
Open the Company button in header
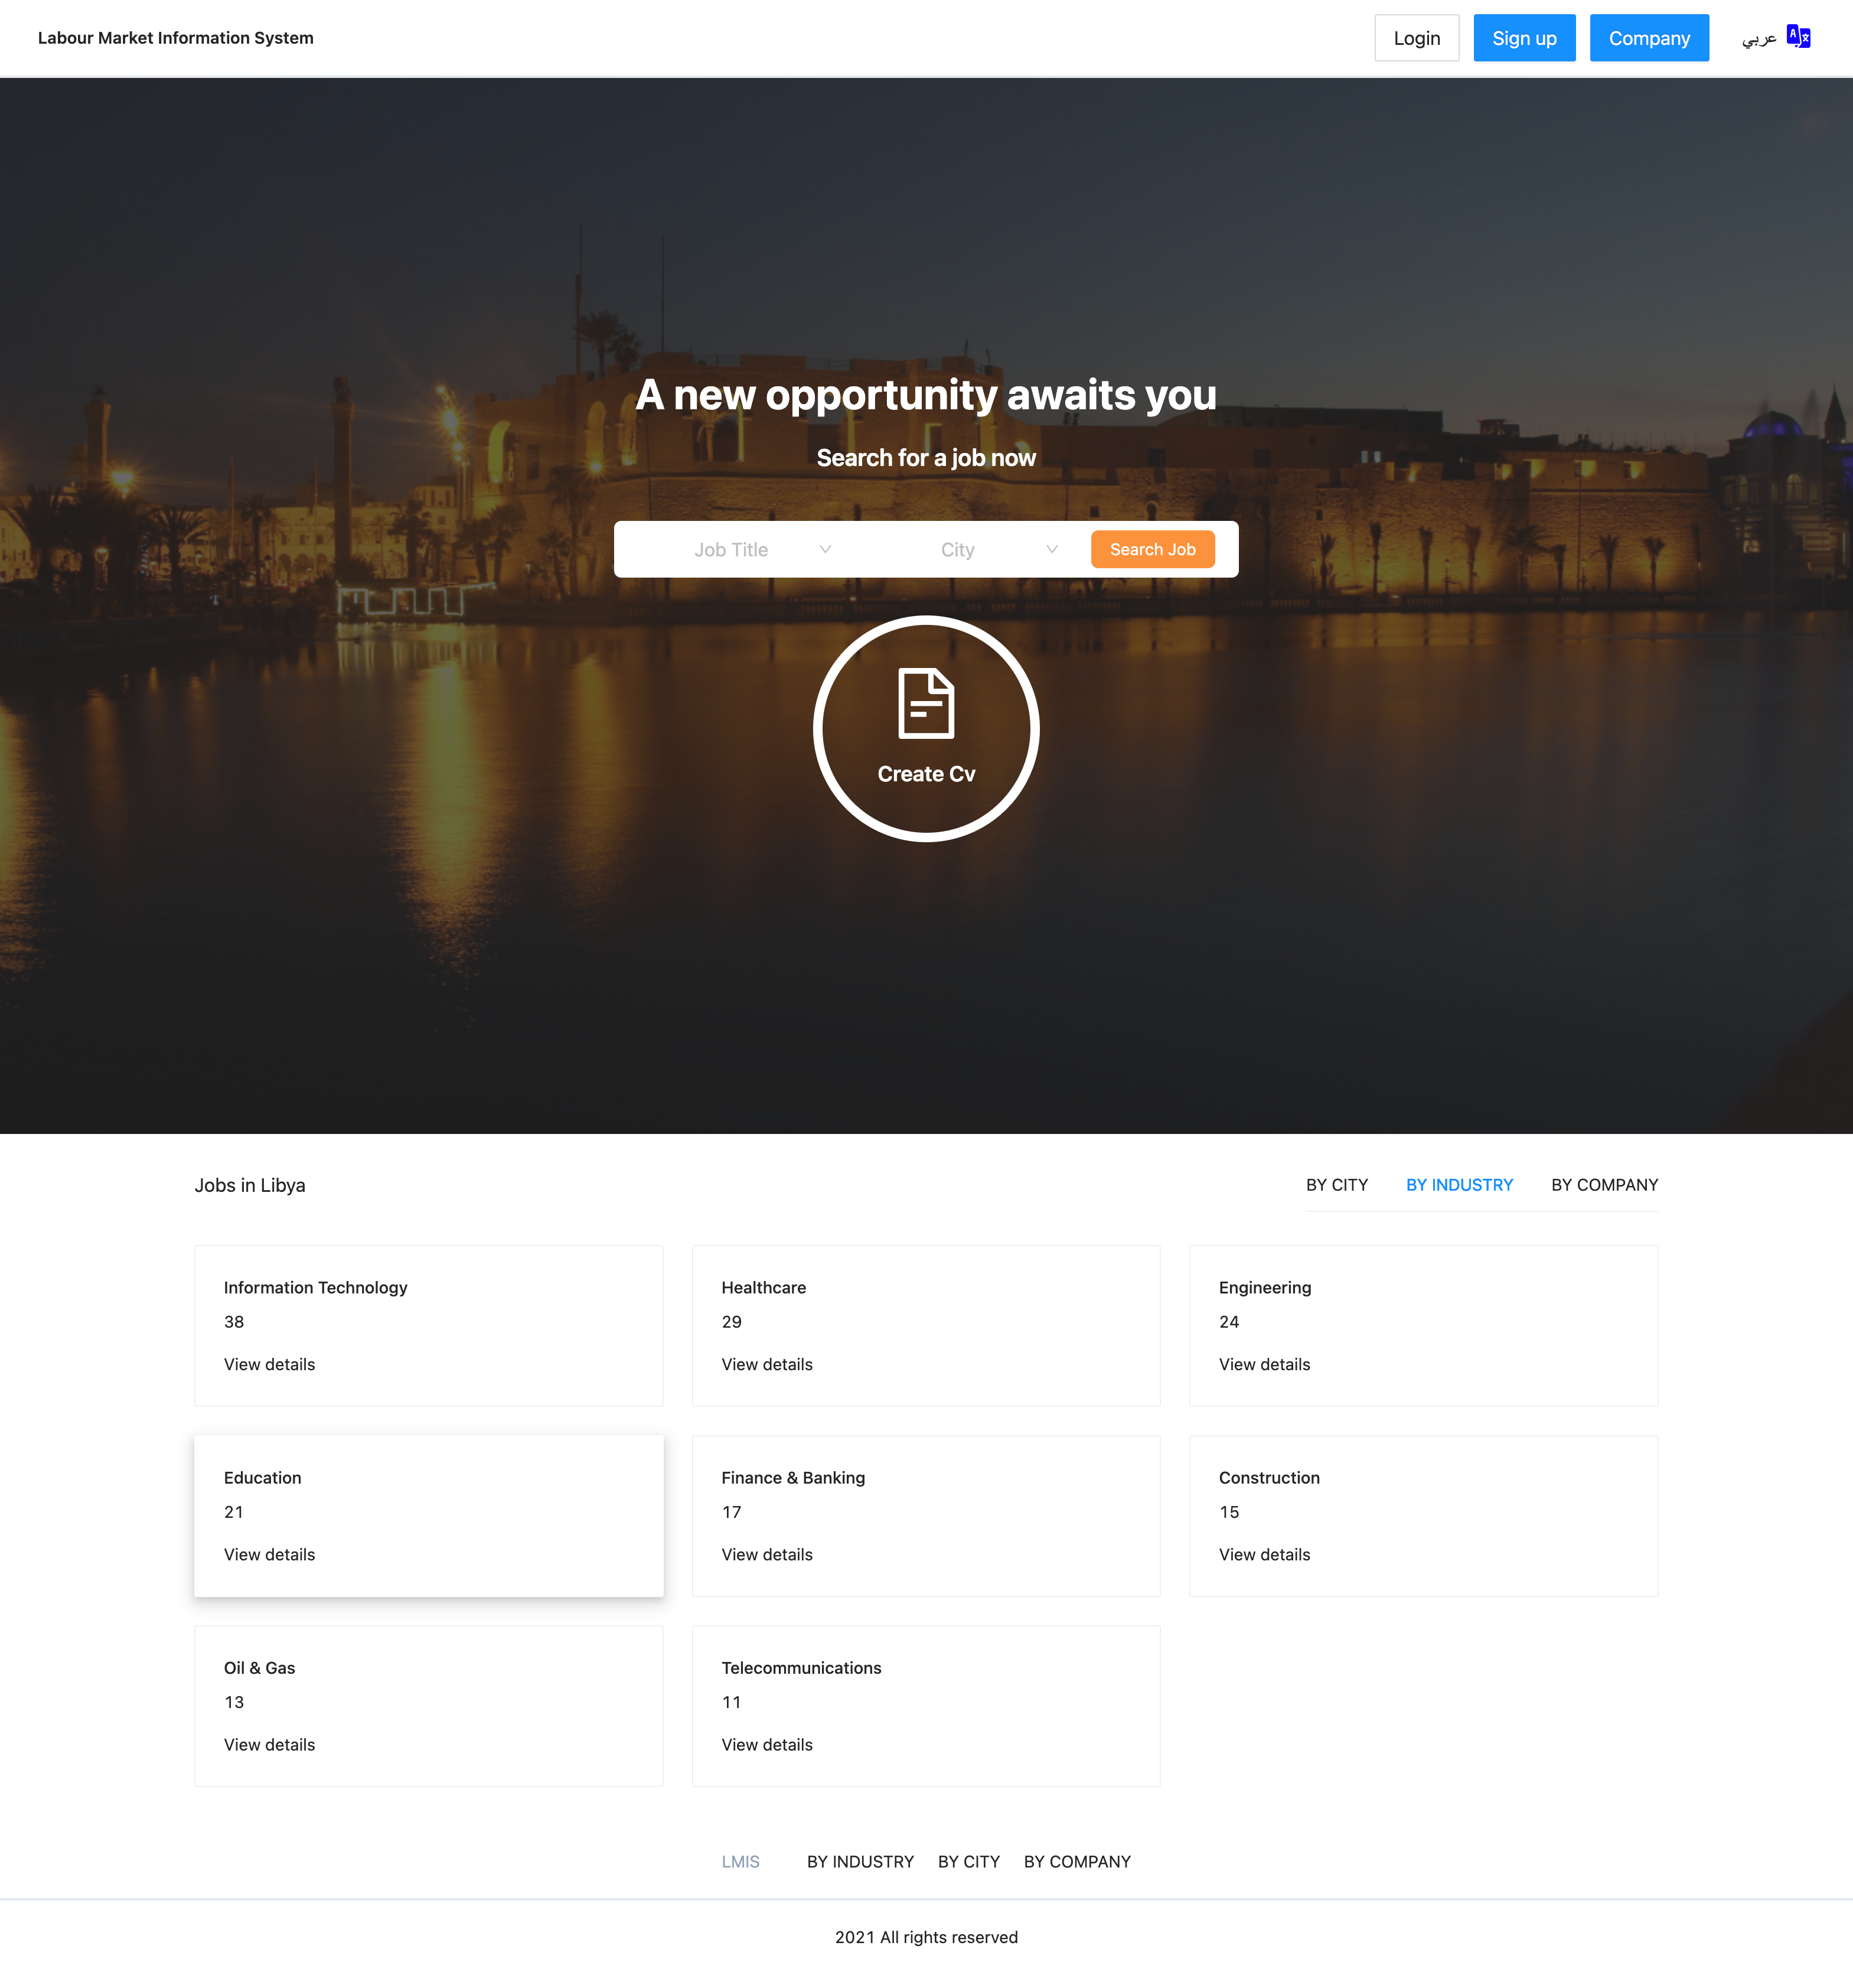[x=1648, y=38]
